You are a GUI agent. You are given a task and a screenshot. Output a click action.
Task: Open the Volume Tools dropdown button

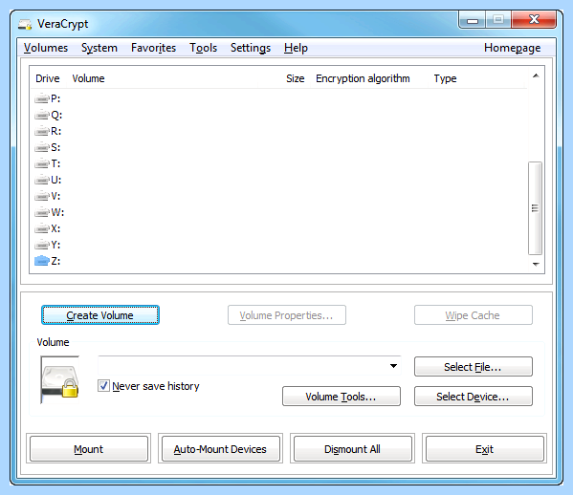tap(342, 396)
